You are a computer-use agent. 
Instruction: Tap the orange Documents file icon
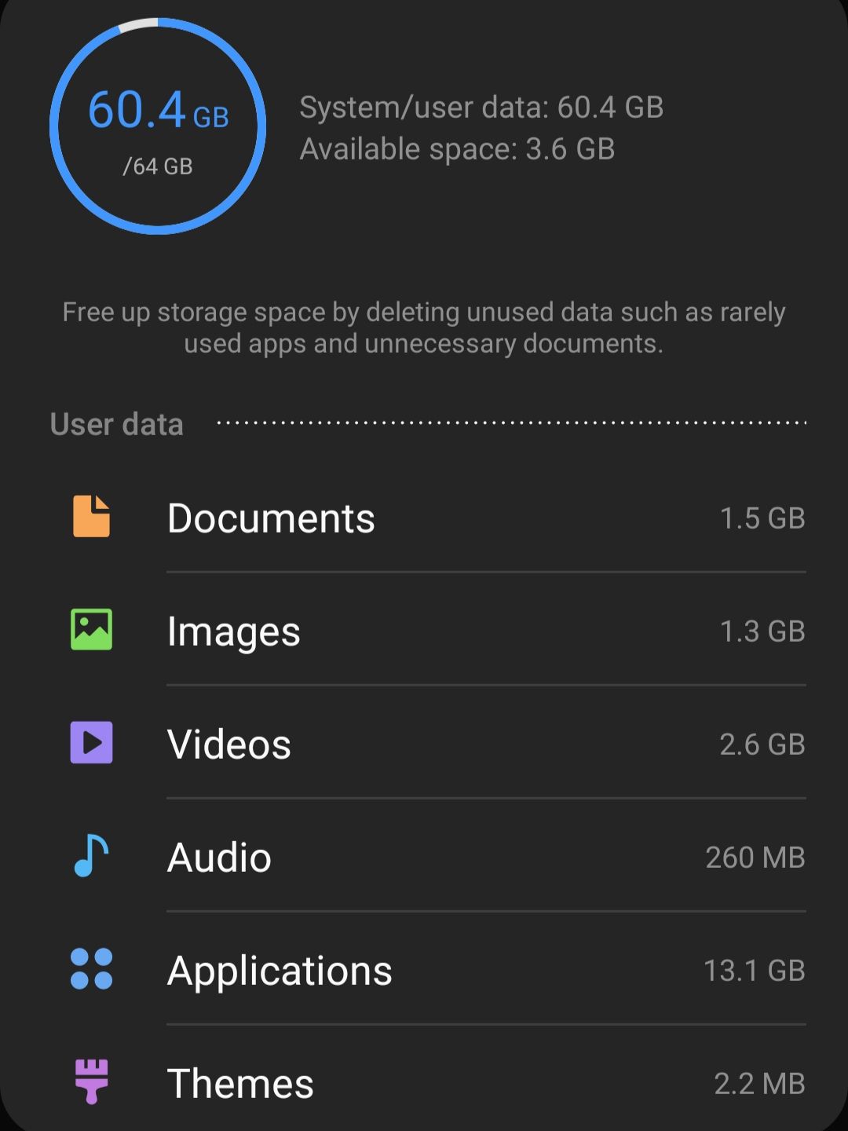[x=91, y=517]
